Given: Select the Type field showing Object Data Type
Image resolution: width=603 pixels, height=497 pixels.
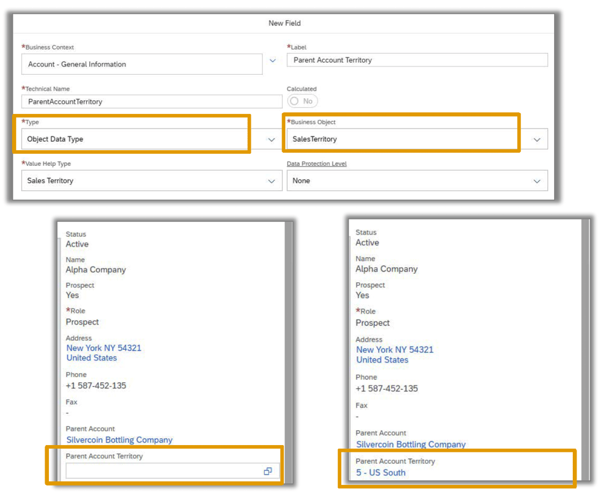Looking at the screenshot, I should tap(152, 139).
